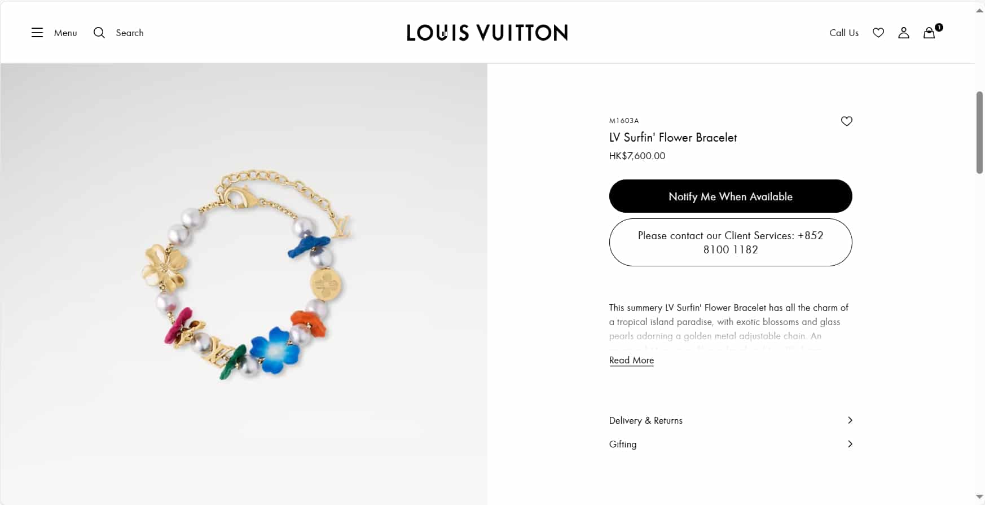
Task: Click Please contact Client Services button
Action: tap(731, 243)
